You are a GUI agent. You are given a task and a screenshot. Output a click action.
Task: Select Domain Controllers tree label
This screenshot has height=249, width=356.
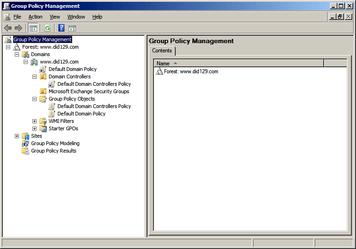coord(70,77)
